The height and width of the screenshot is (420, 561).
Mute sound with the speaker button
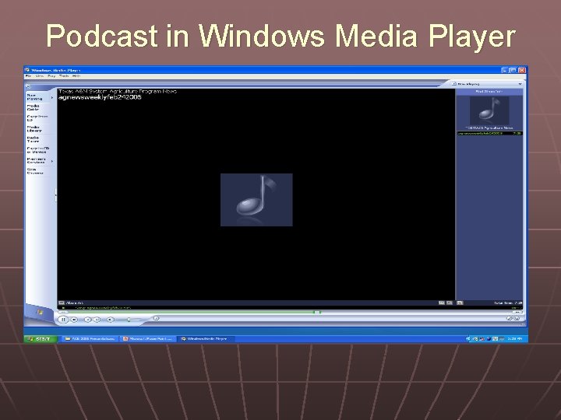tap(111, 320)
